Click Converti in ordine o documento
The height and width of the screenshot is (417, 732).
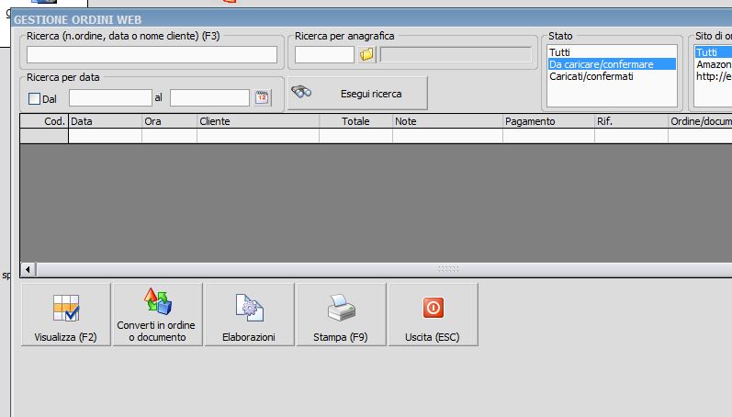pos(157,314)
